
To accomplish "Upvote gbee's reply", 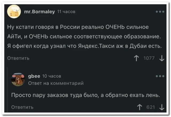I will (139, 107).
